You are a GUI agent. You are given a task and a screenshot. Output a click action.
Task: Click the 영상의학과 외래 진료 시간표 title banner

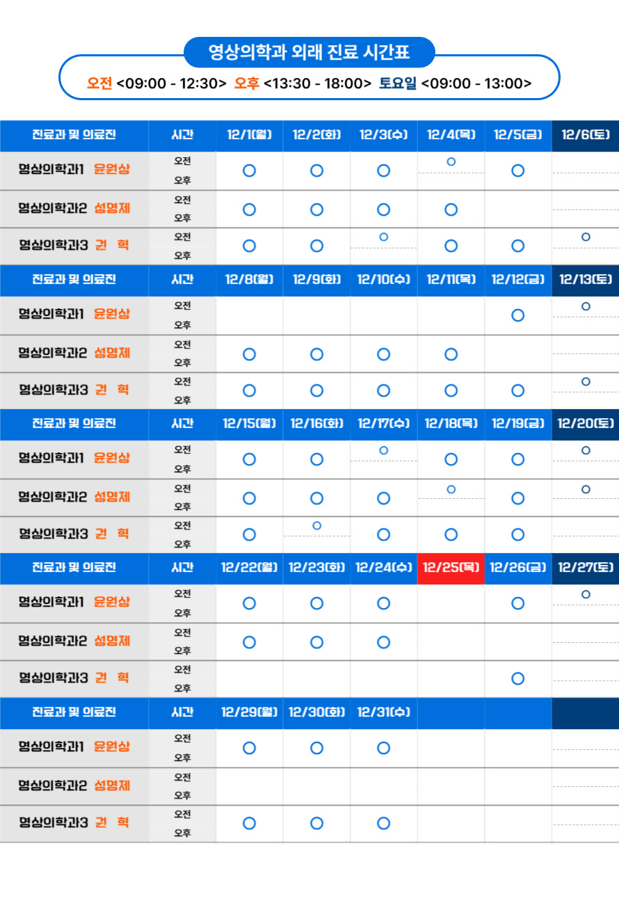(x=309, y=52)
